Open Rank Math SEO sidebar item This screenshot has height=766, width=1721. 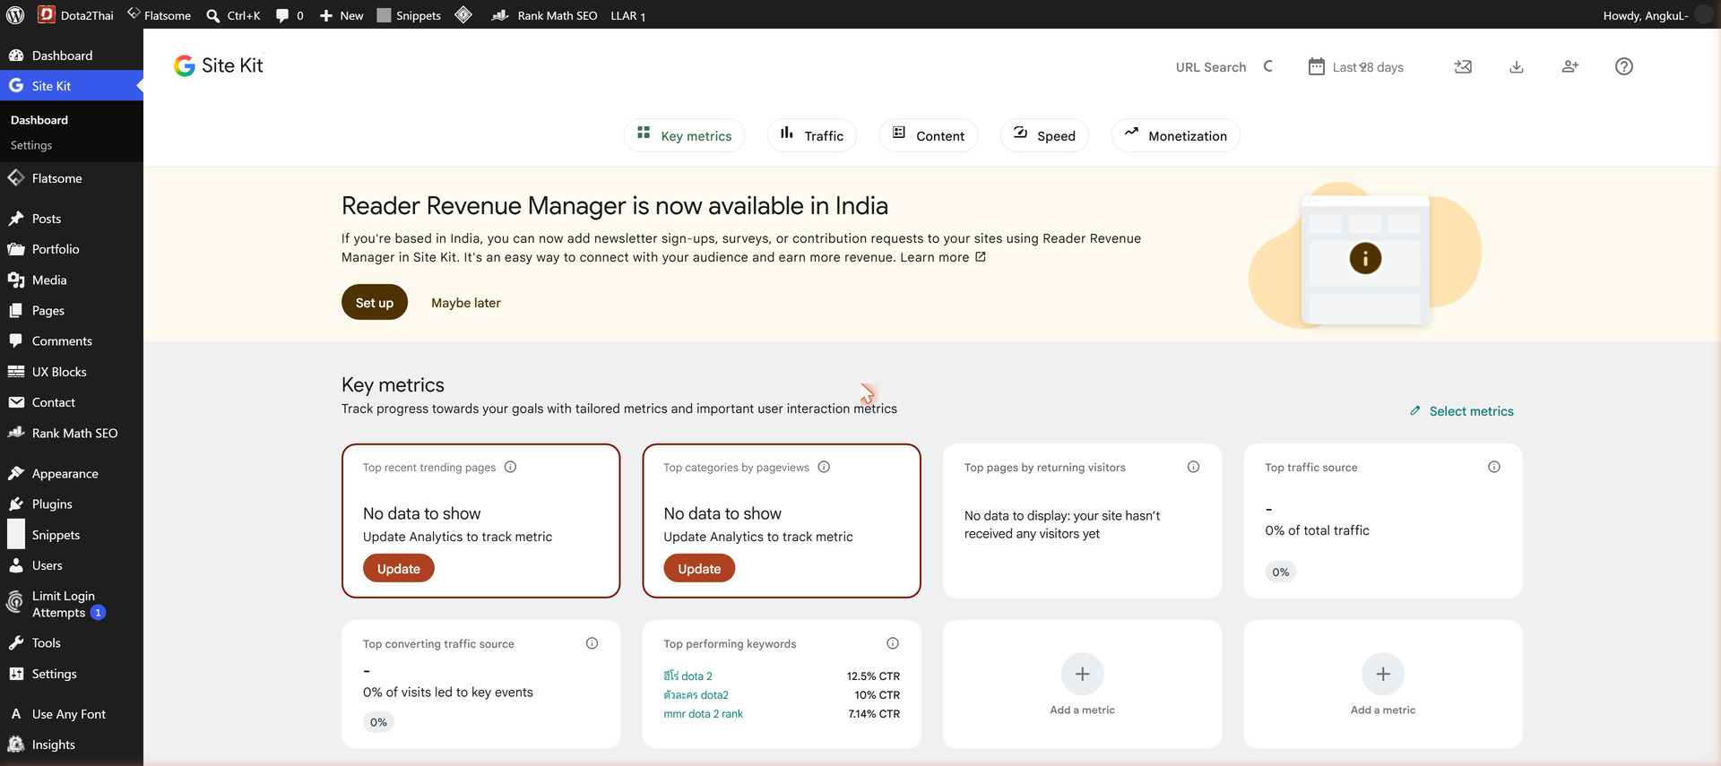point(72,434)
